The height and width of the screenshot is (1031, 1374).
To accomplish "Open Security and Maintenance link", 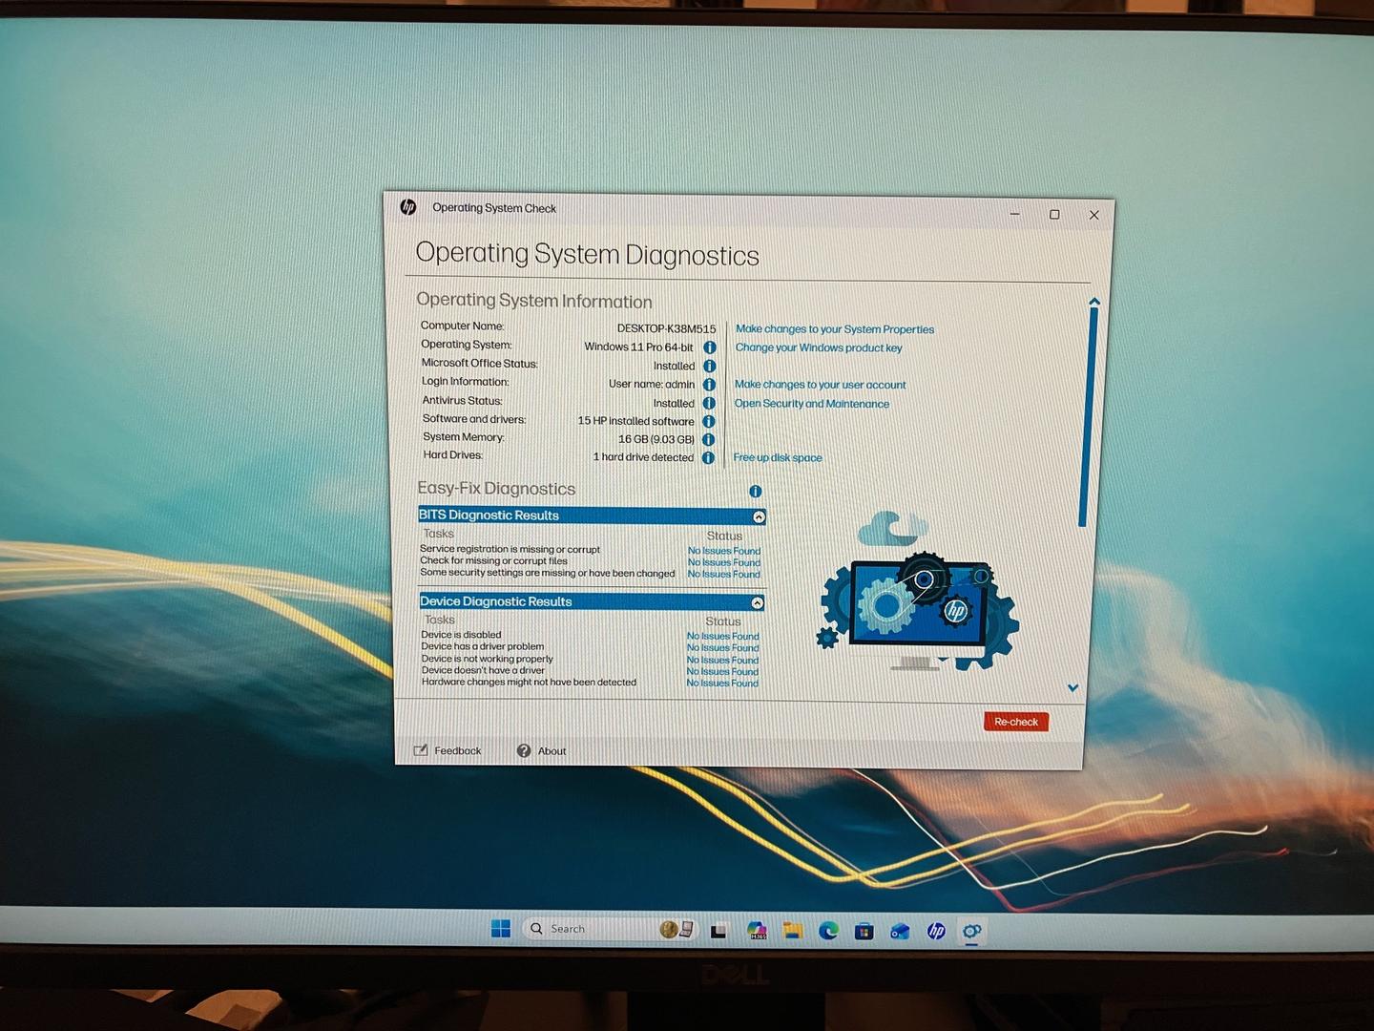I will pos(811,404).
